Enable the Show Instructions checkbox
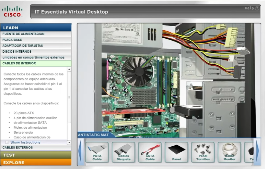 pyautogui.click(x=7, y=142)
